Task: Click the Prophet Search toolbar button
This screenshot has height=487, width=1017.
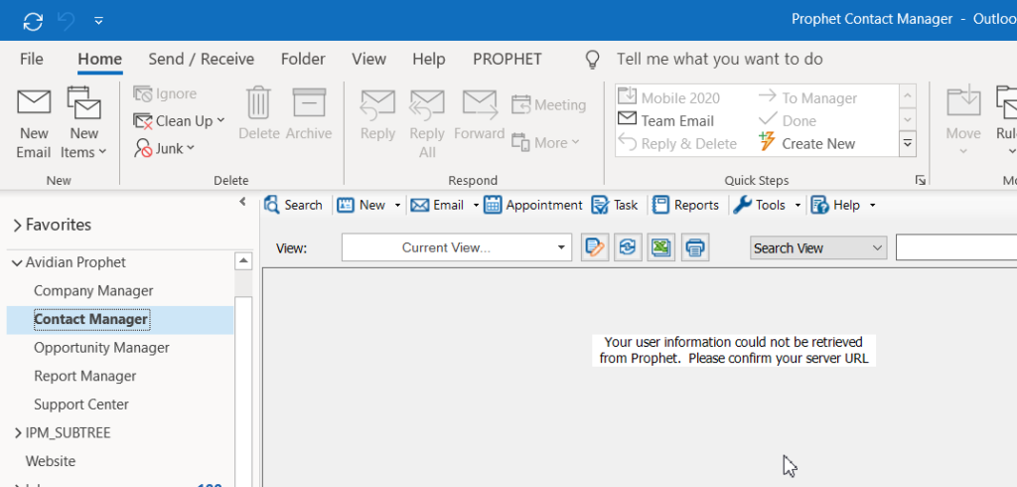Action: click(293, 205)
